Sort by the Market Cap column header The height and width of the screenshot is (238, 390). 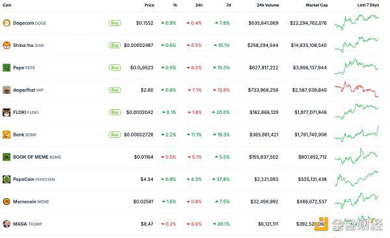[x=317, y=5]
